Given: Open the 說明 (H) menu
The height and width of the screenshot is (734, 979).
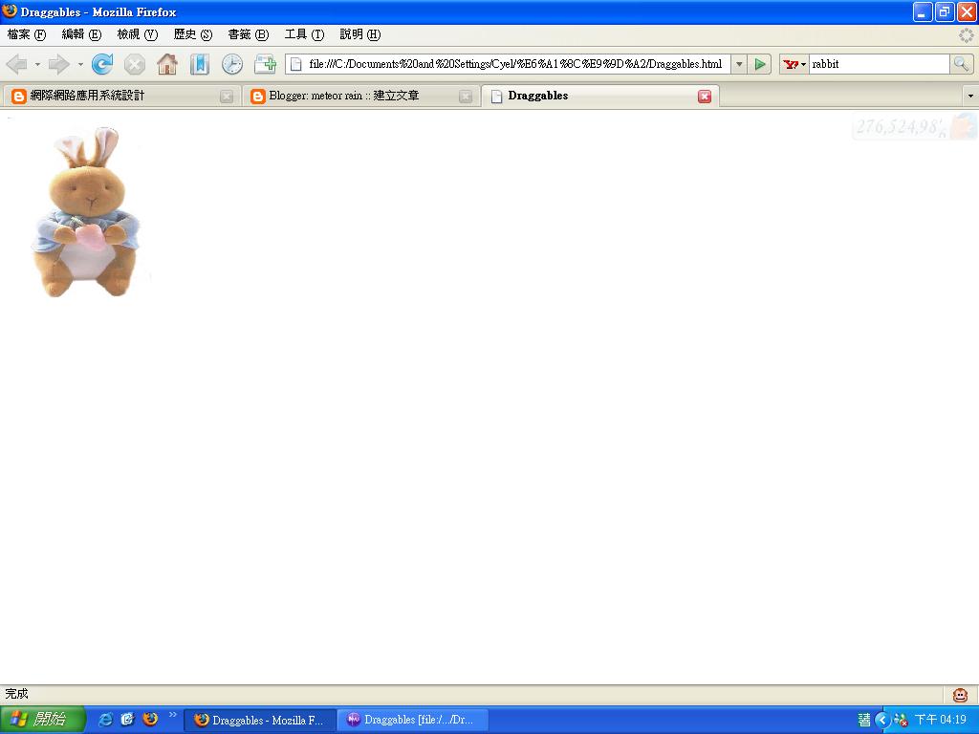Looking at the screenshot, I should 360,34.
